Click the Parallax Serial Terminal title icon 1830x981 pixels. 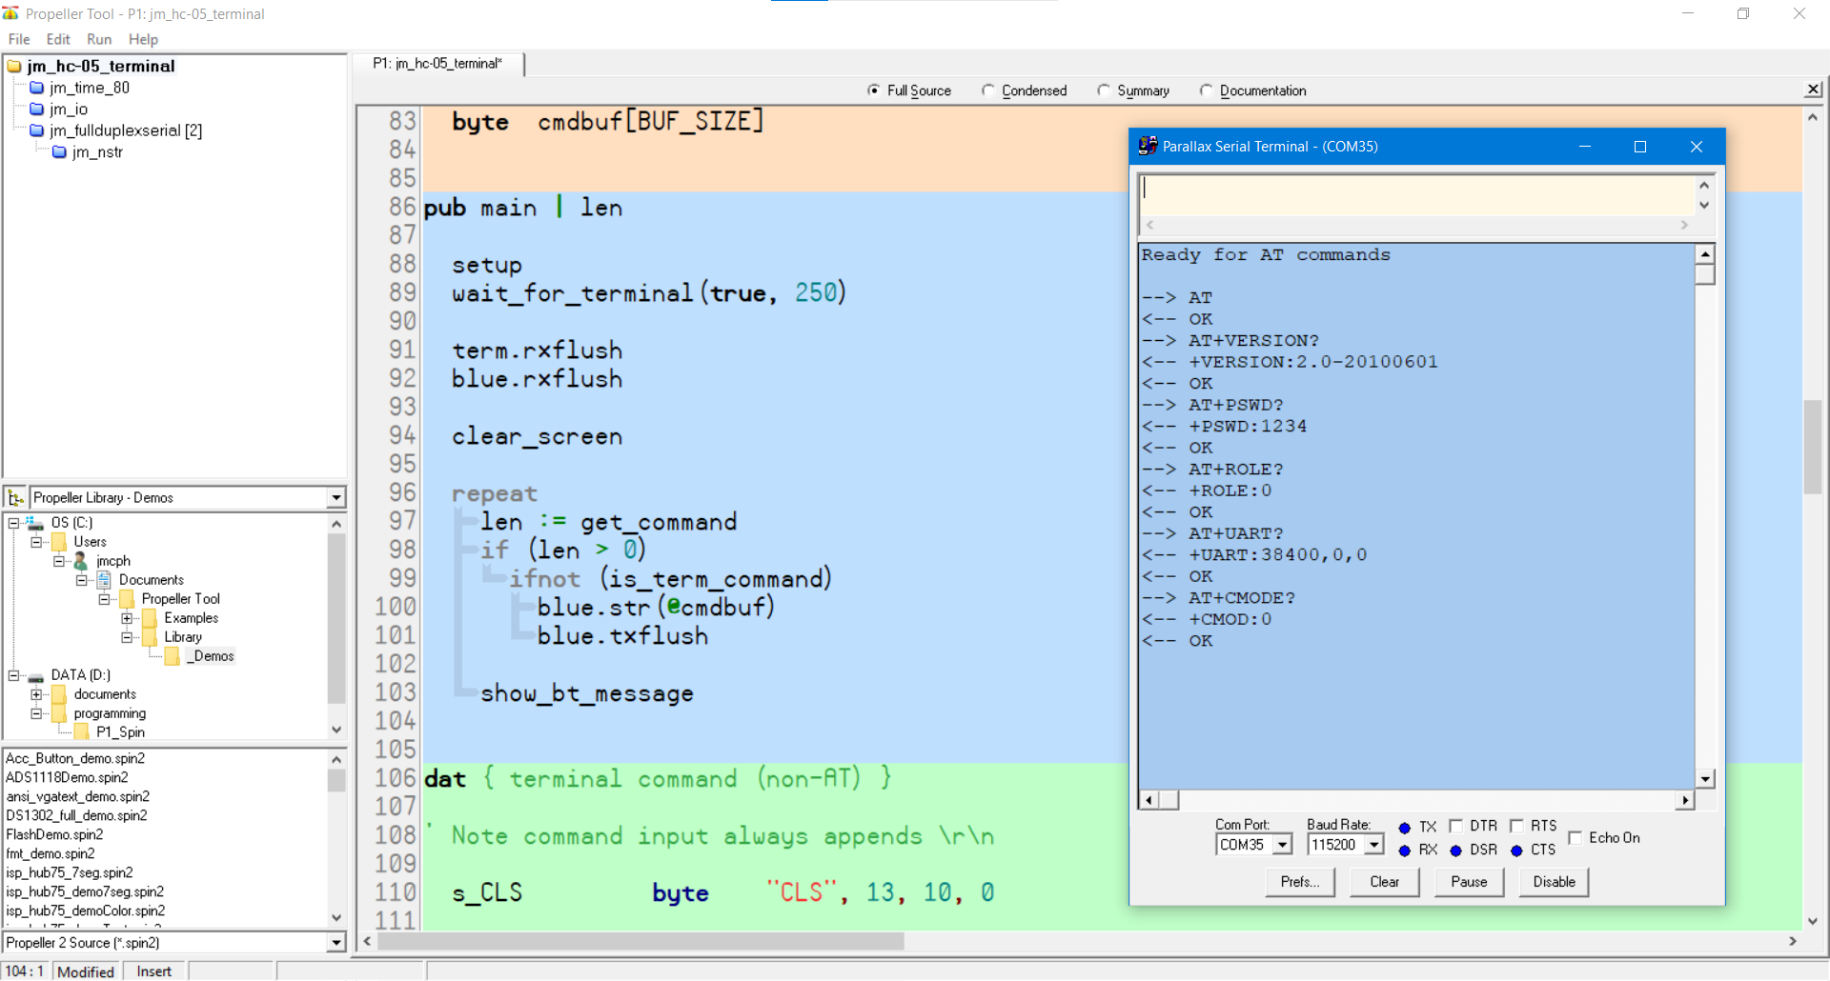[1148, 147]
